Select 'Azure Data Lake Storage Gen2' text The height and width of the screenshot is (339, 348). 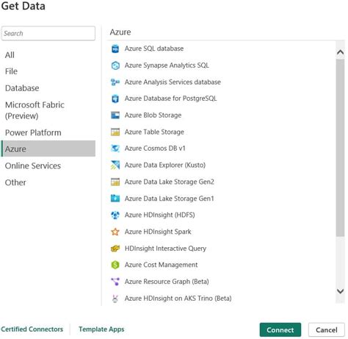[x=170, y=182]
